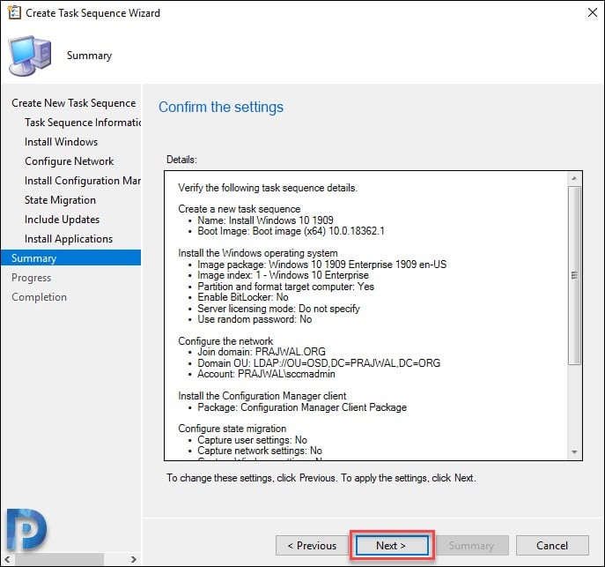Open the Create New Task Sequence step
Viewport: 605px width, 567px height.
click(74, 103)
